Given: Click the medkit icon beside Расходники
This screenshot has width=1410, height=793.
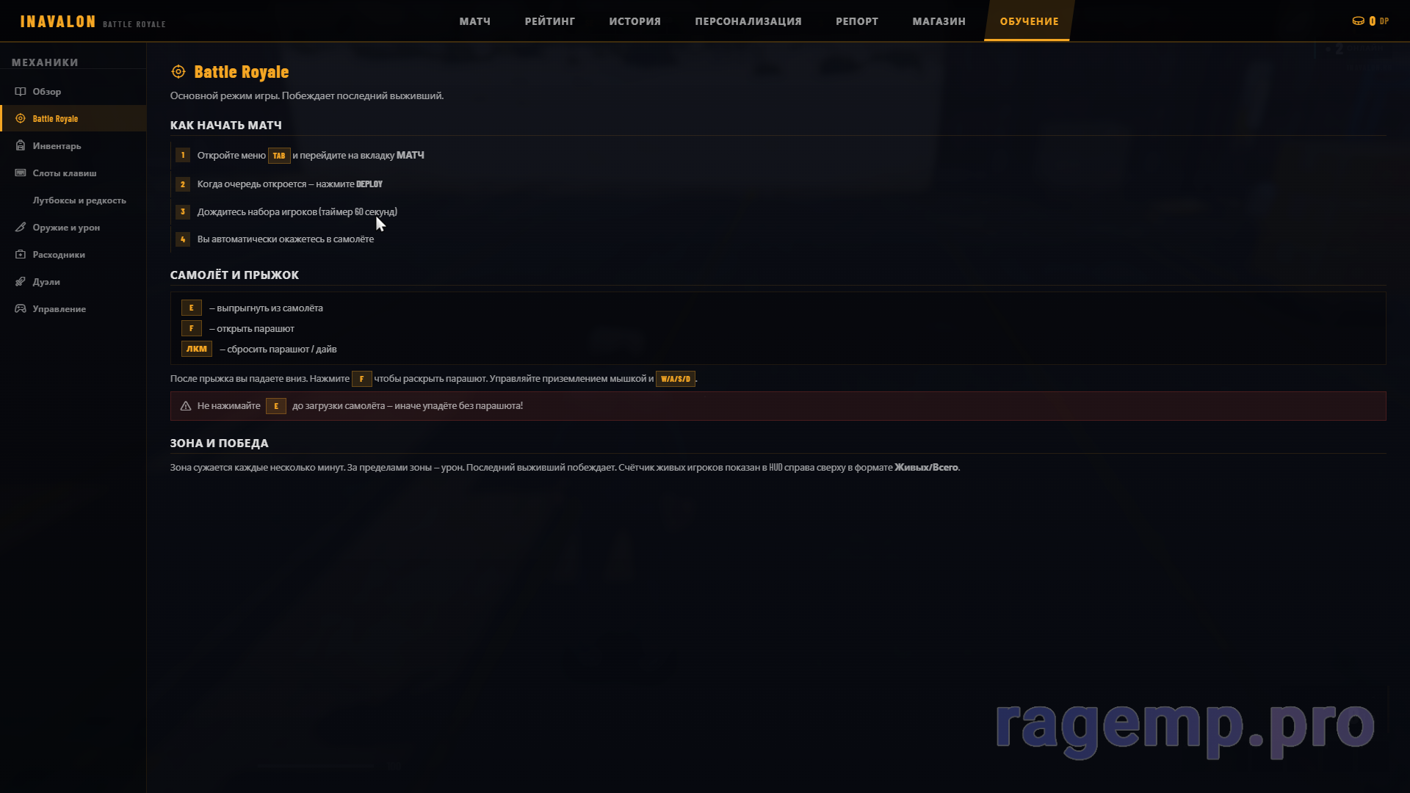Looking at the screenshot, I should click(x=21, y=255).
